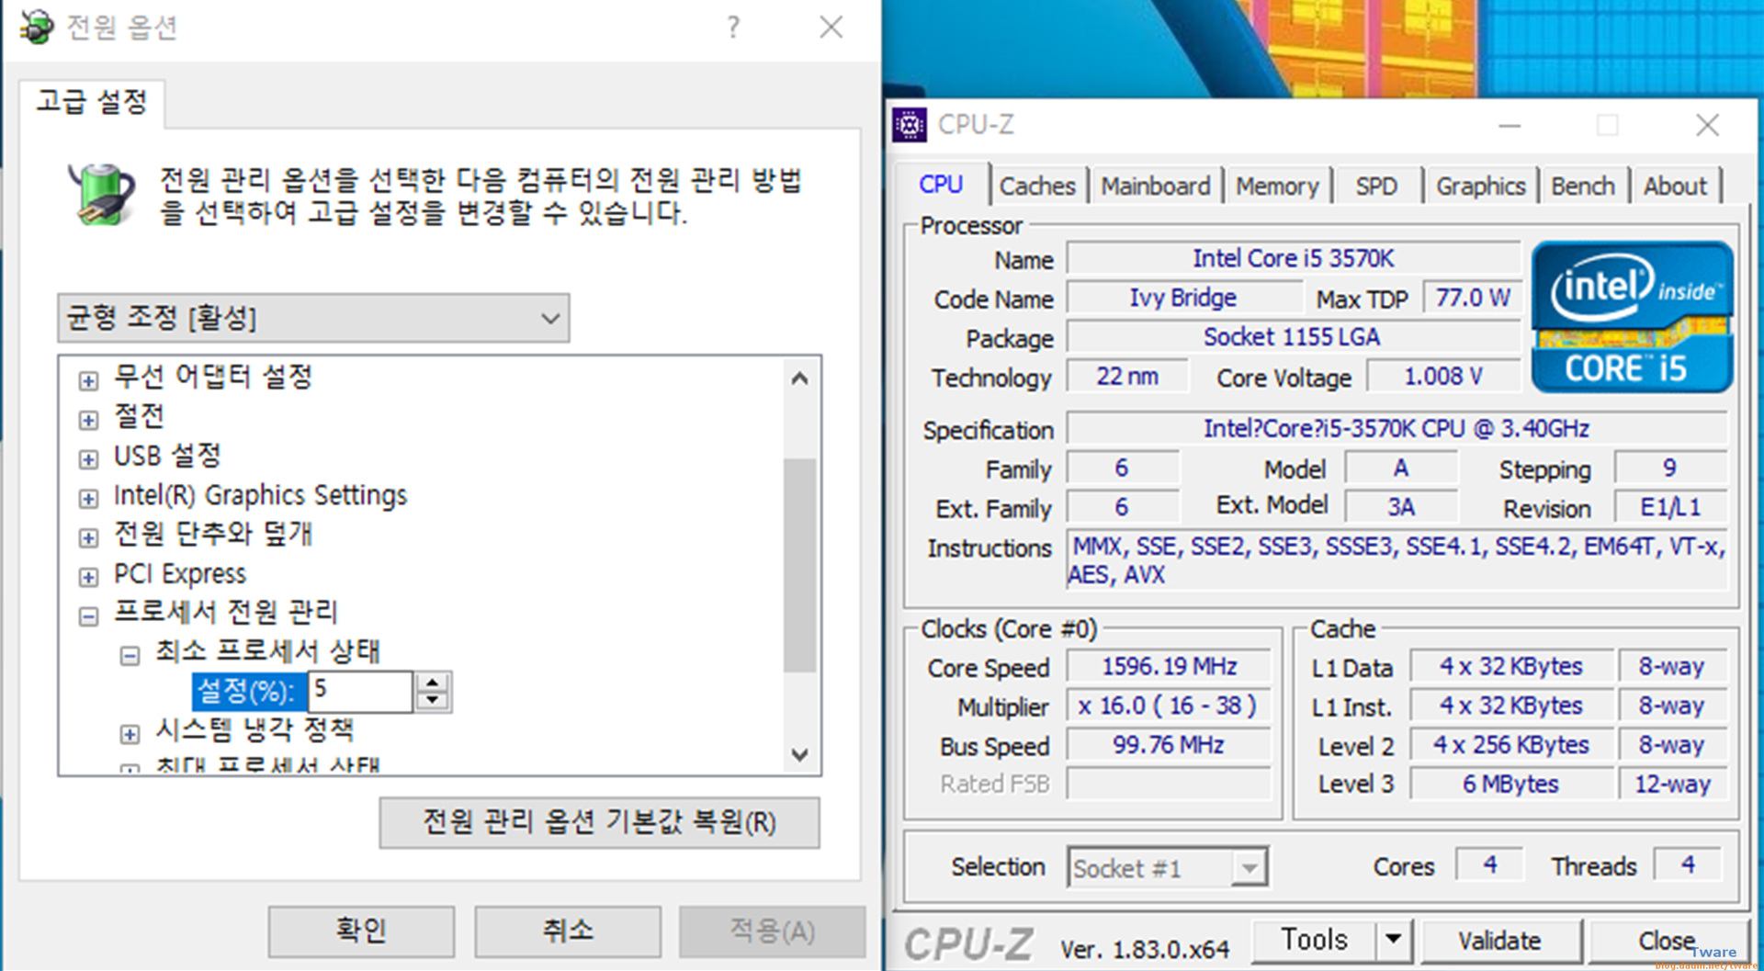Viewport: 1764px width, 971px height.
Task: Click the CPU-Z application icon in title bar
Action: [910, 125]
